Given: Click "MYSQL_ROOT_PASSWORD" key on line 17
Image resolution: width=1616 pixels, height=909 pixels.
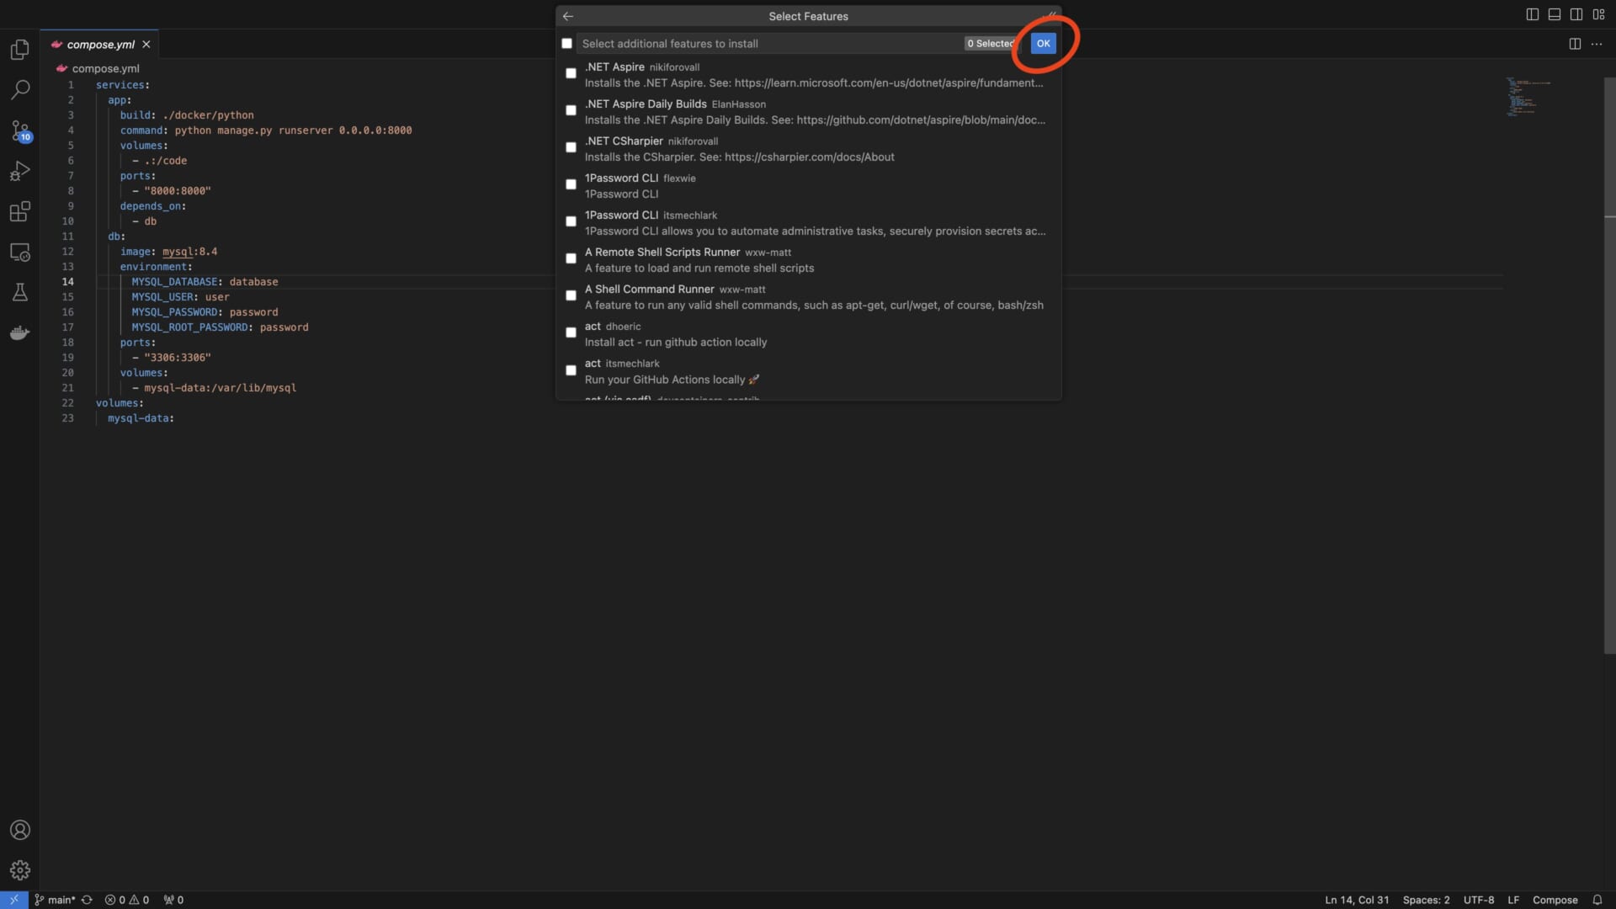Looking at the screenshot, I should pyautogui.click(x=189, y=327).
